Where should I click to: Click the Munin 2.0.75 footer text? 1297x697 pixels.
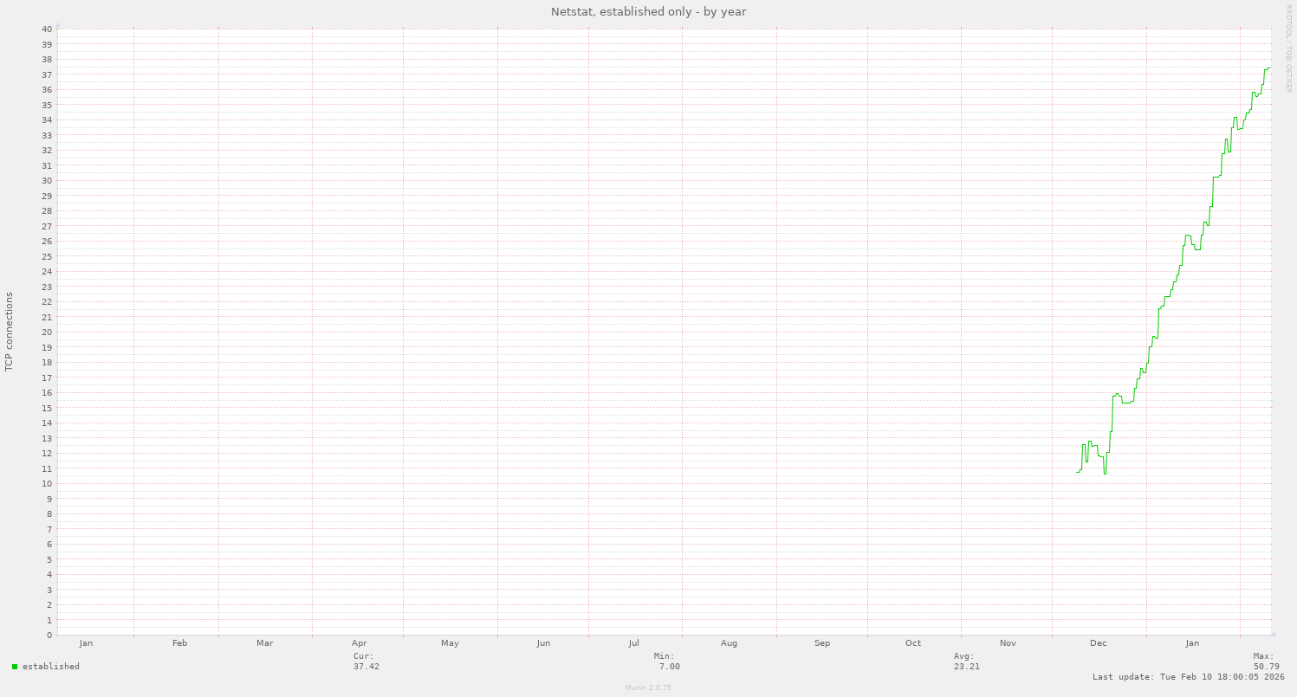coord(648,687)
